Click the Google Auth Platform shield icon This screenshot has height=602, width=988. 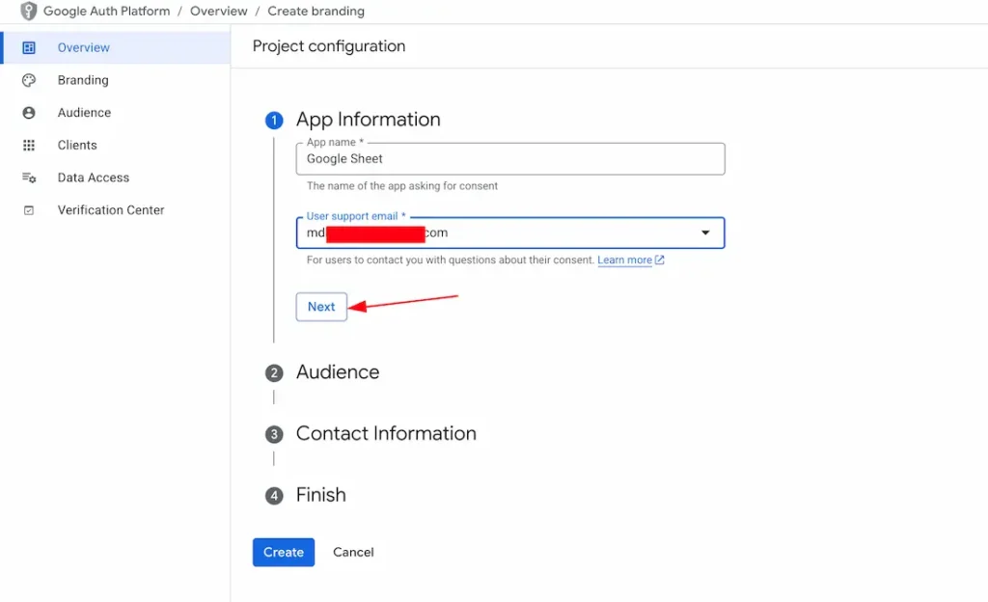click(x=28, y=12)
